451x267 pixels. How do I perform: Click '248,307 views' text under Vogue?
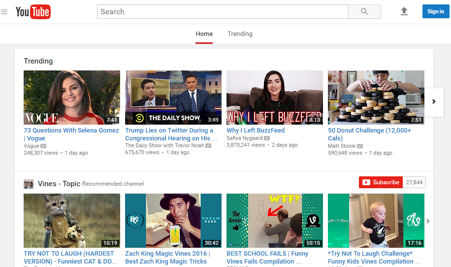[x=41, y=153]
